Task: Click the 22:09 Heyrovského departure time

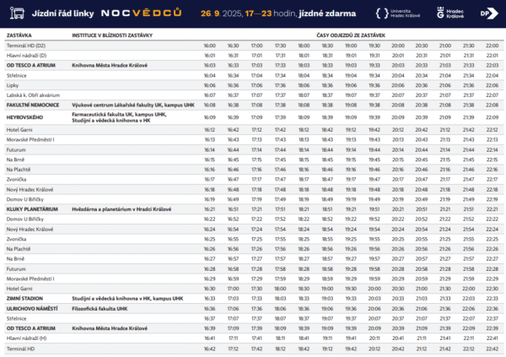Action: click(493, 117)
